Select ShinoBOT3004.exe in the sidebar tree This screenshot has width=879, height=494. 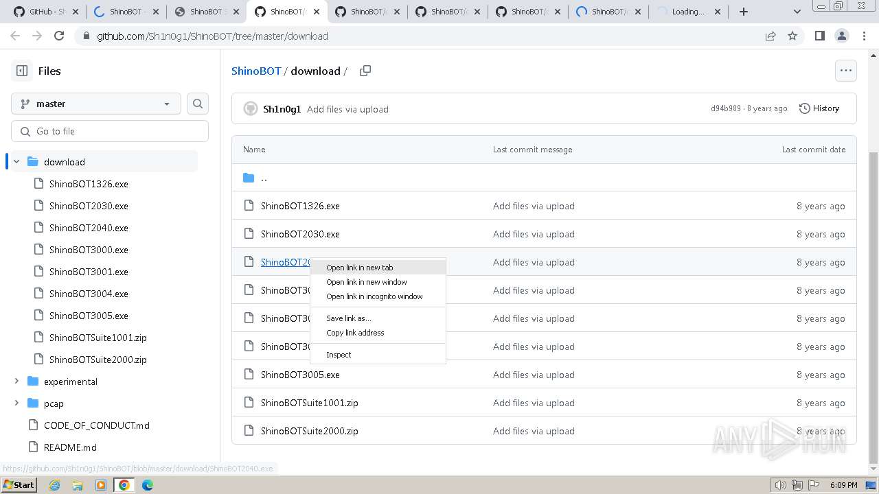click(89, 294)
